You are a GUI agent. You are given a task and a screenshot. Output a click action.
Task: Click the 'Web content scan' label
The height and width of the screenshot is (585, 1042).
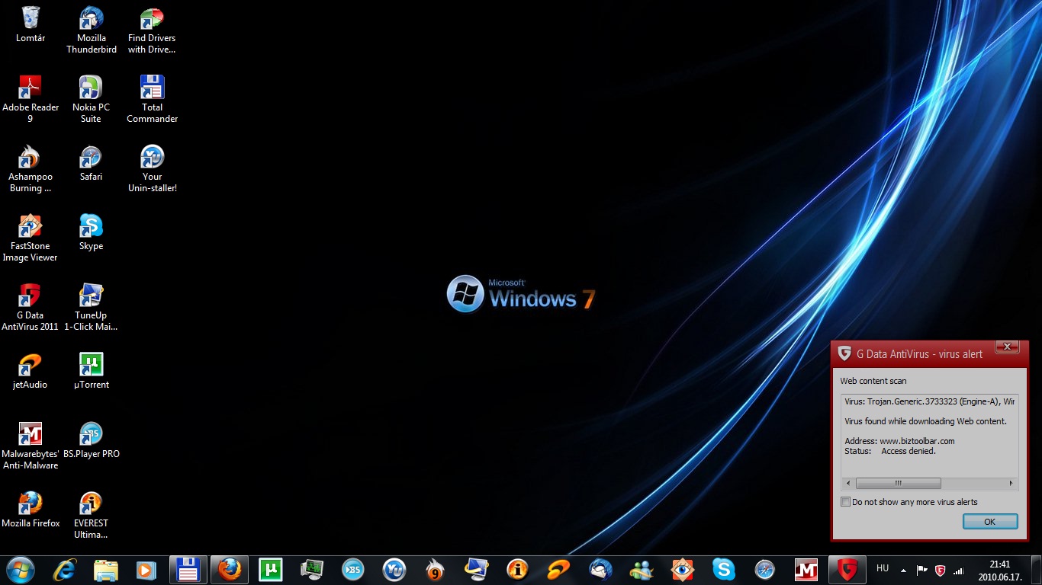873,381
